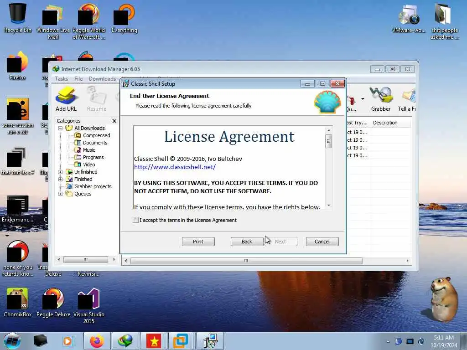Expand the Finished category node
The width and height of the screenshot is (467, 350).
[x=61, y=179]
